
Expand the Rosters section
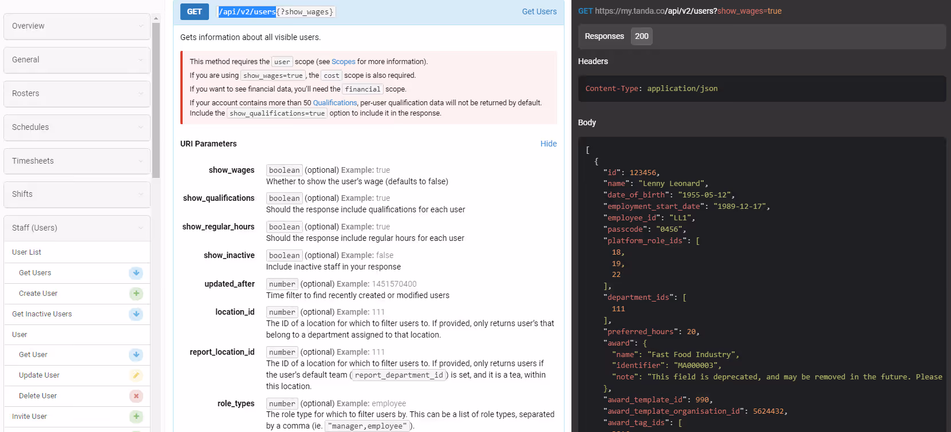77,93
